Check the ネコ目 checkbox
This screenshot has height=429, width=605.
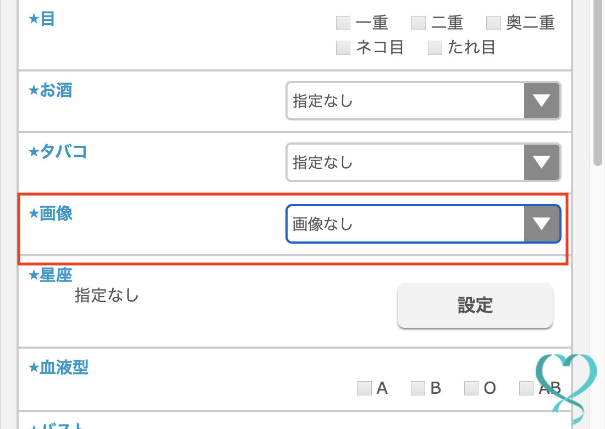(x=343, y=48)
